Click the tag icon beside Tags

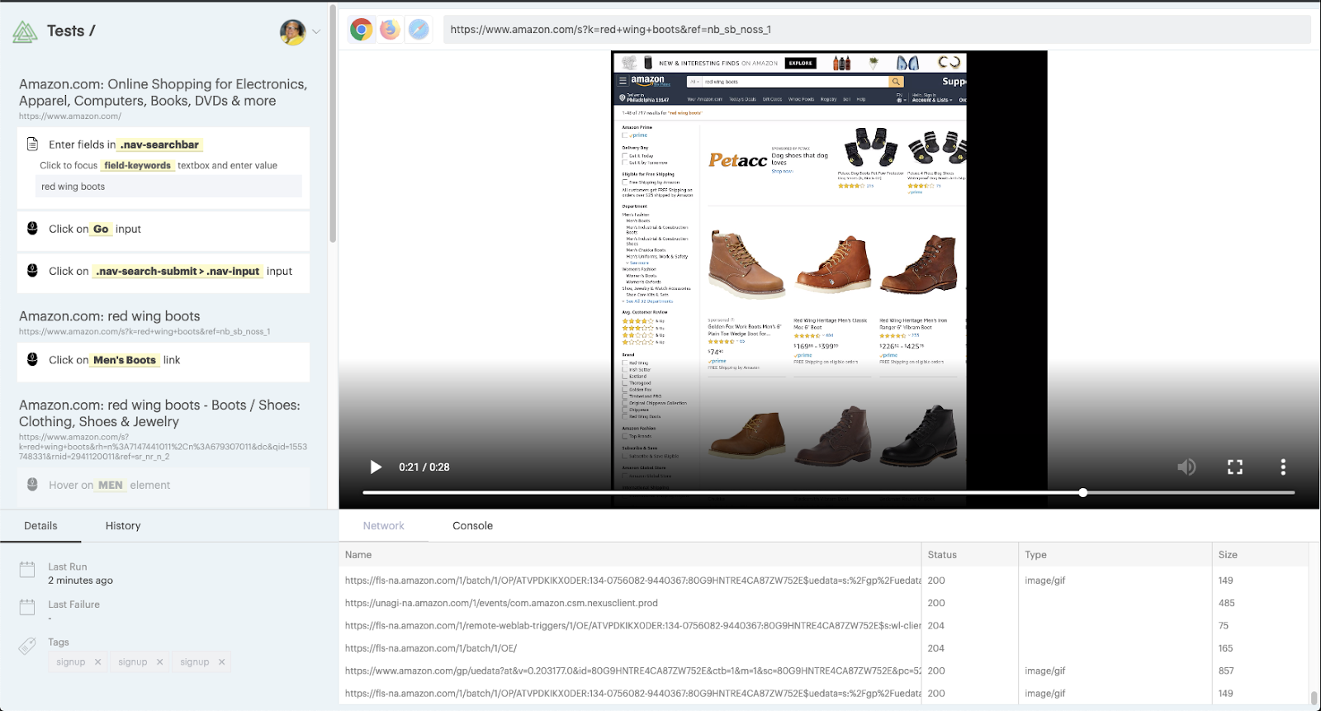pos(27,646)
